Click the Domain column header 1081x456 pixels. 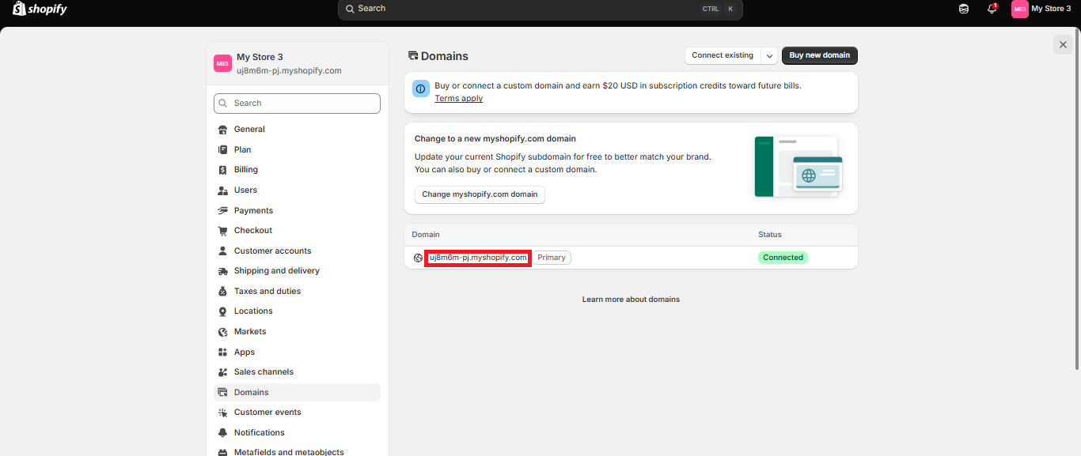(x=426, y=235)
